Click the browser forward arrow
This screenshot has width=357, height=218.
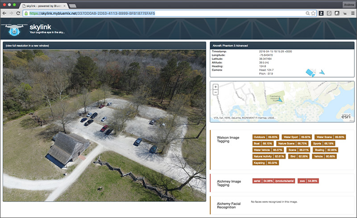11,13
